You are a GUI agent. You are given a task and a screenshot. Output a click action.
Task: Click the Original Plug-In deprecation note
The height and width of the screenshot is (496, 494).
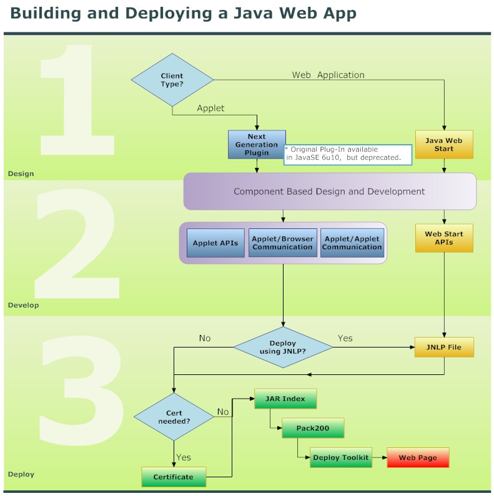pos(348,154)
